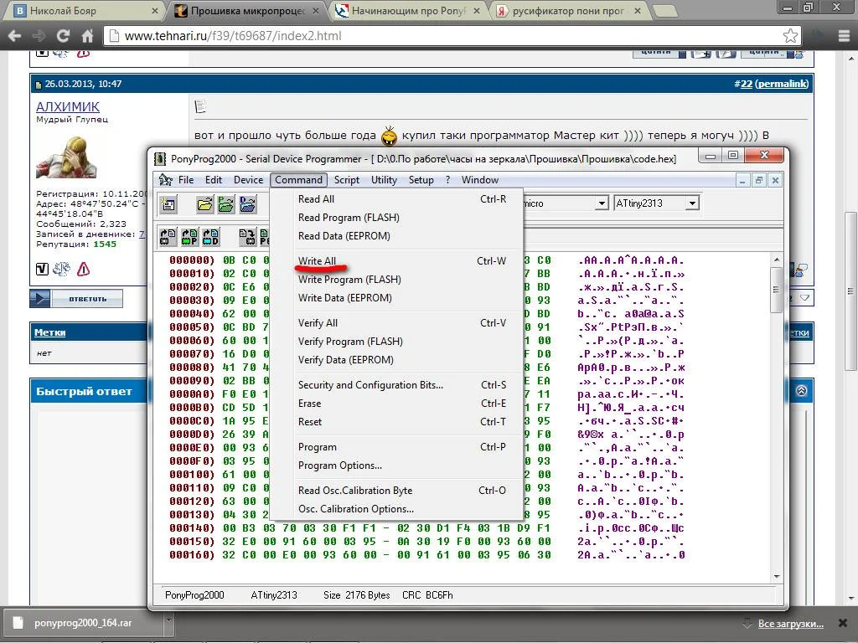Switch to the русификатор пони прог tab
This screenshot has height=643, width=858.
click(569, 10)
